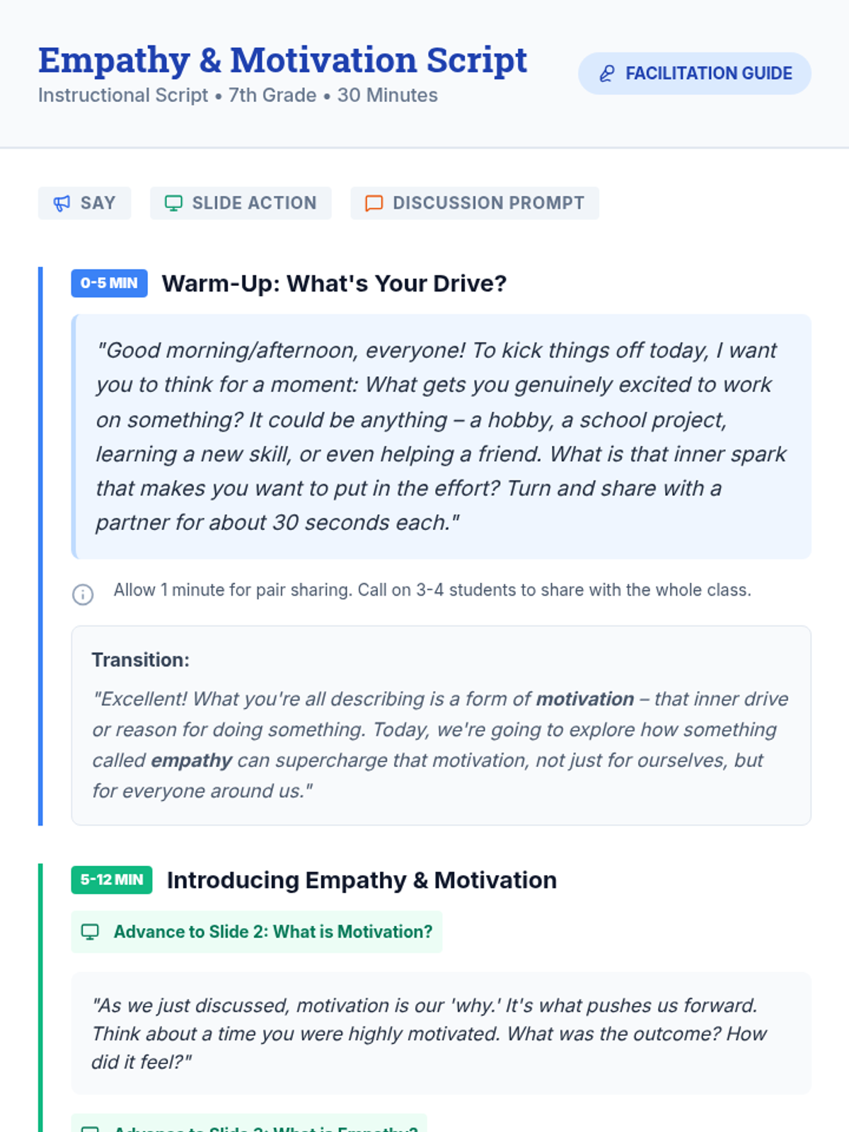Click the monitor icon beside SLIDE ACTION
This screenshot has height=1132, width=849.
173,204
